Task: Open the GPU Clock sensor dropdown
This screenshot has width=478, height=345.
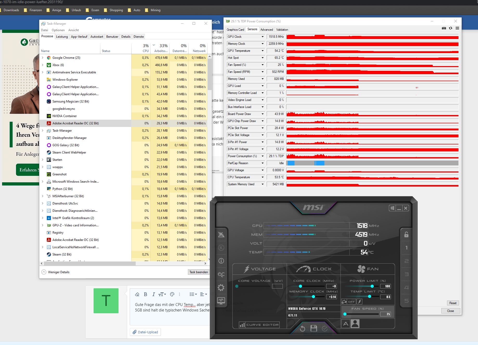Action: (x=263, y=37)
